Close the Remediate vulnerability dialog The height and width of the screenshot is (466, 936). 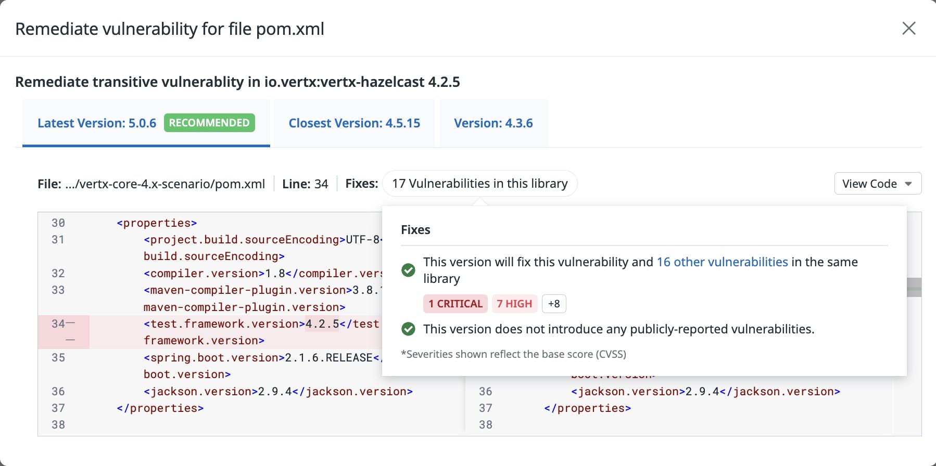point(908,28)
